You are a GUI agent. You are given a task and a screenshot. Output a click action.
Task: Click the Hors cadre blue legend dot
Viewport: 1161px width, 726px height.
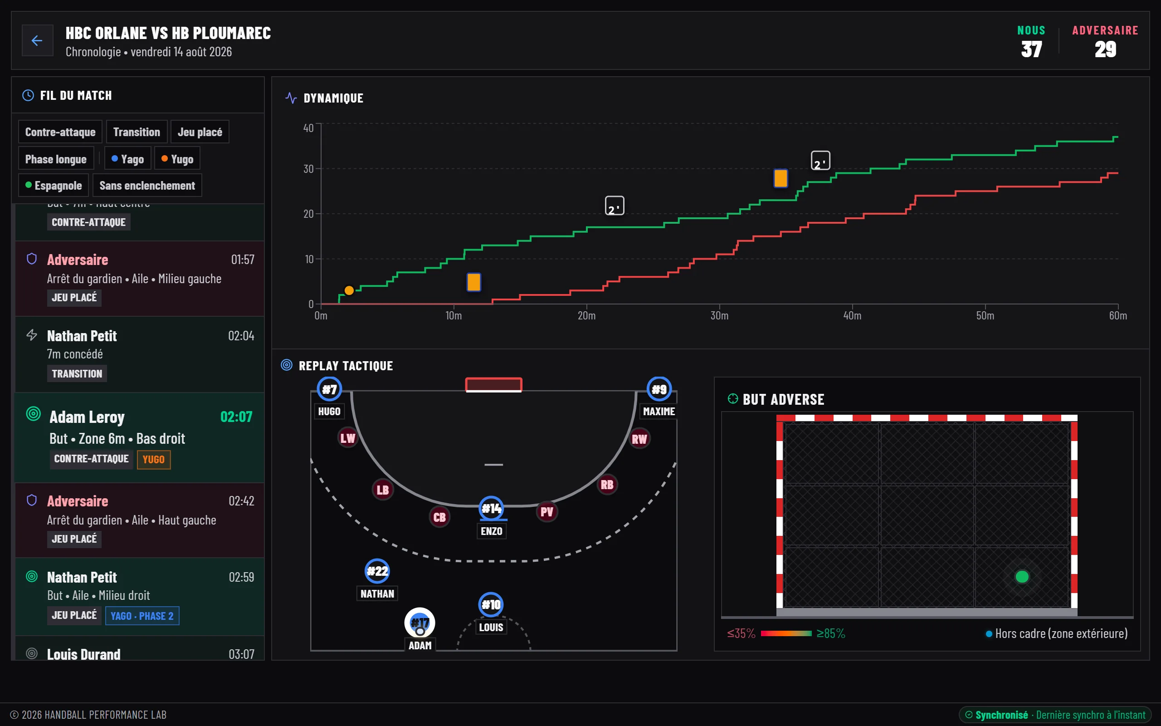[989, 634]
